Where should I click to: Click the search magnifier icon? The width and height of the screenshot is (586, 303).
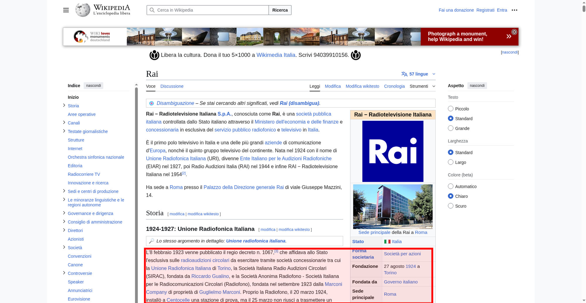click(152, 10)
